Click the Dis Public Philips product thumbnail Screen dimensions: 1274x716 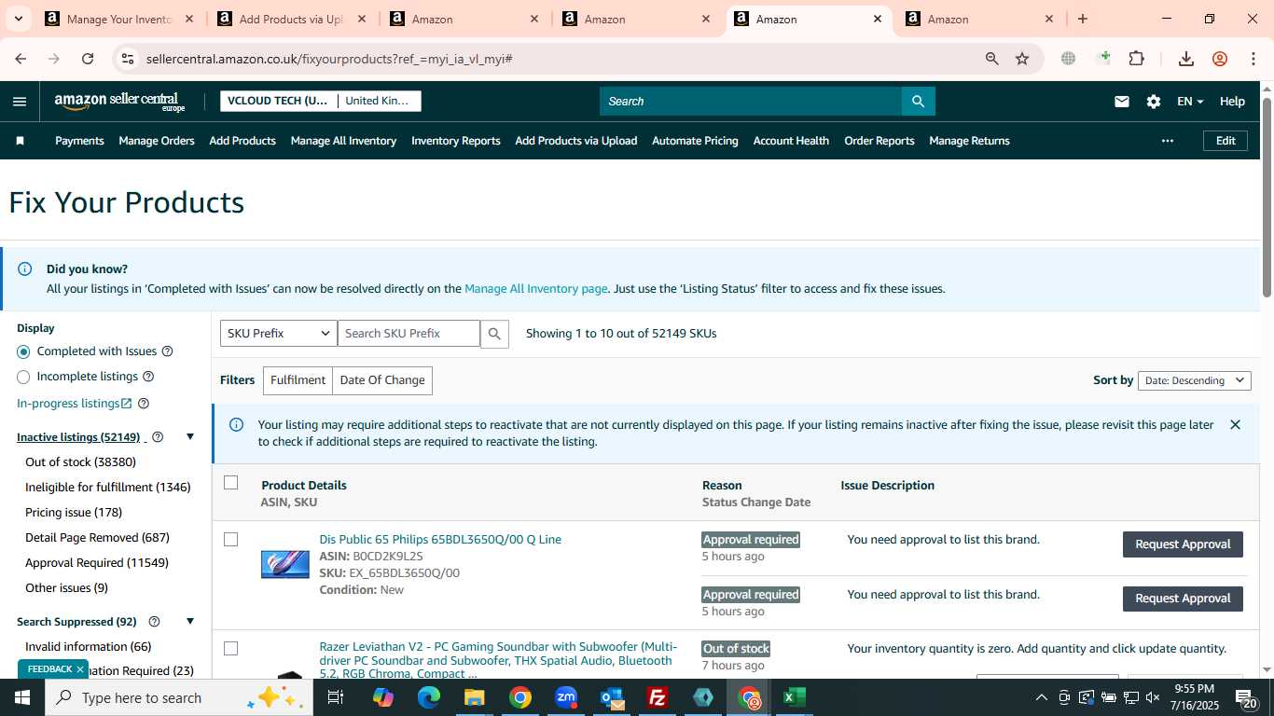(x=285, y=564)
